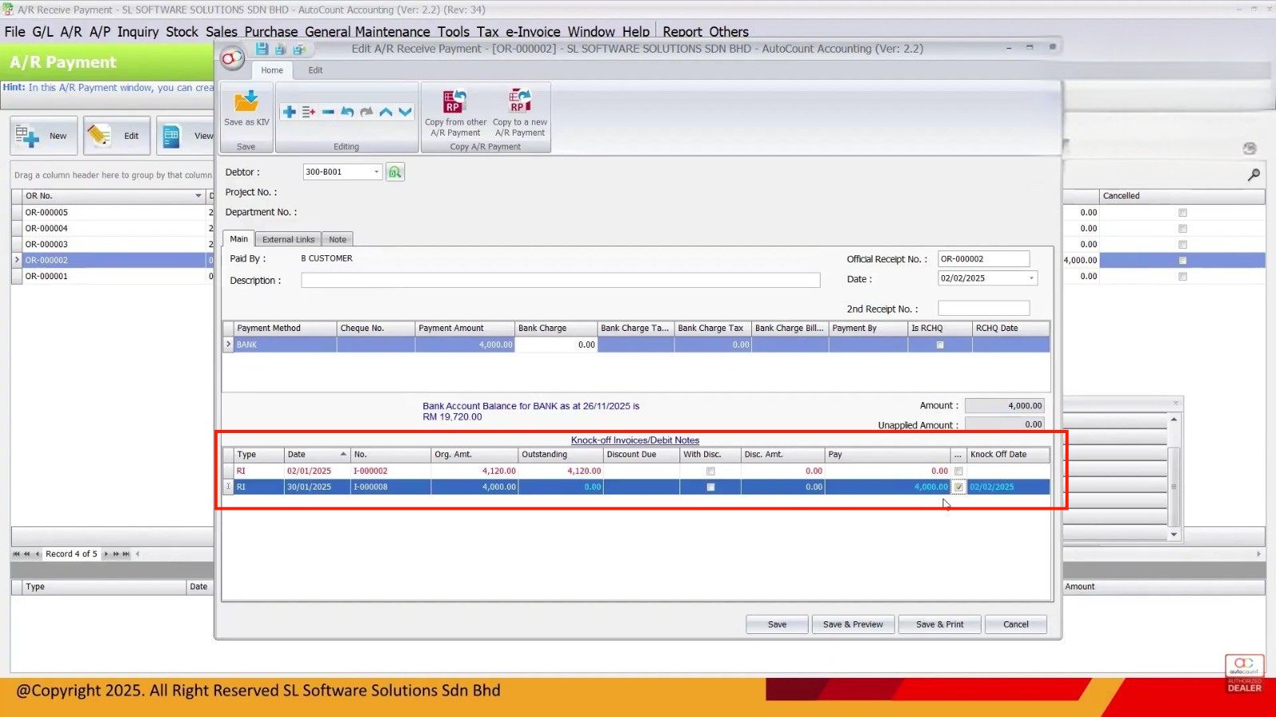Click the Knock Off Date cell 02/02/2025
This screenshot has width=1276, height=717.
coord(1008,487)
